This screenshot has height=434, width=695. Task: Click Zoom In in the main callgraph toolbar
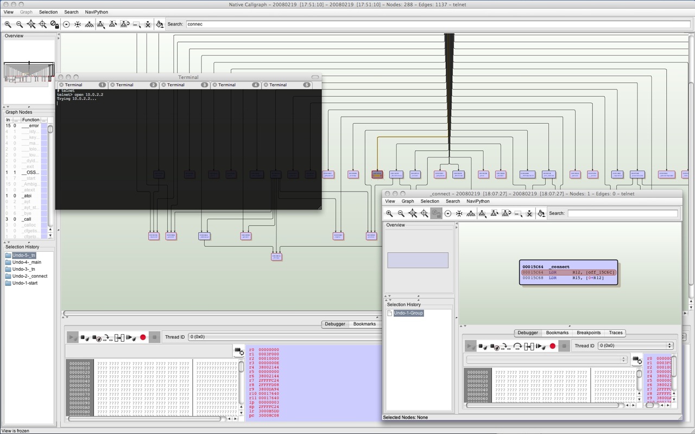[8, 24]
